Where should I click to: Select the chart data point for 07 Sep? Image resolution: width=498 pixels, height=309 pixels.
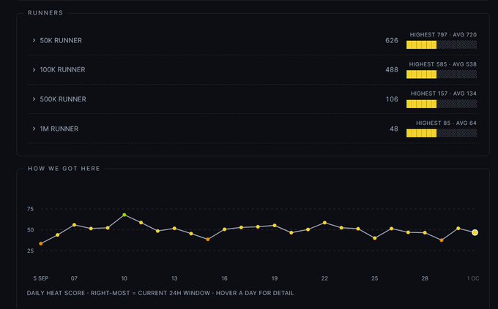tap(74, 225)
